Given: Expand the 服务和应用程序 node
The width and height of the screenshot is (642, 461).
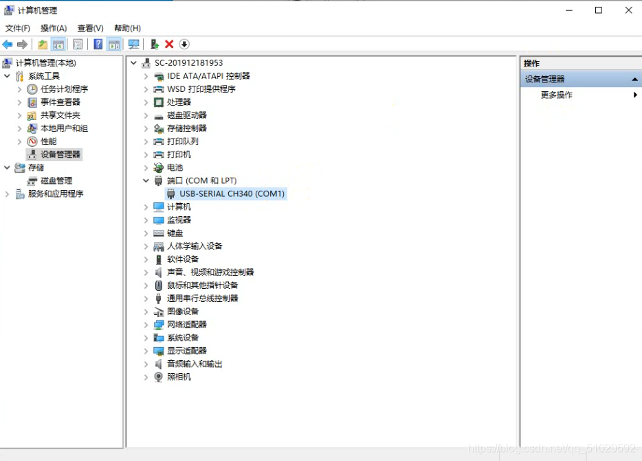Looking at the screenshot, I should (7, 193).
